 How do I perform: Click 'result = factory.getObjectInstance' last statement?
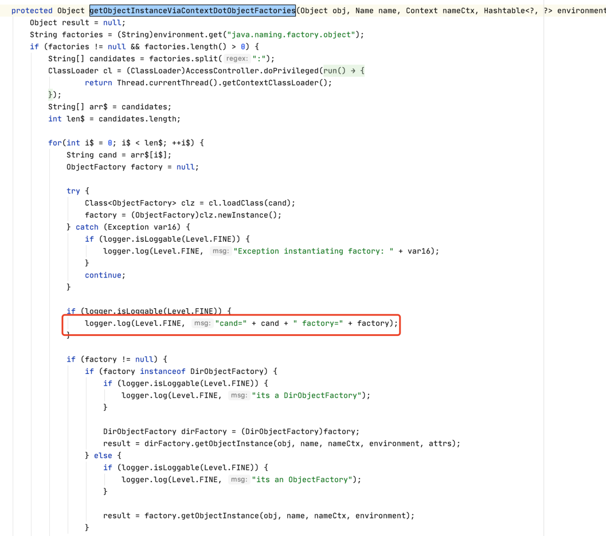point(259,515)
